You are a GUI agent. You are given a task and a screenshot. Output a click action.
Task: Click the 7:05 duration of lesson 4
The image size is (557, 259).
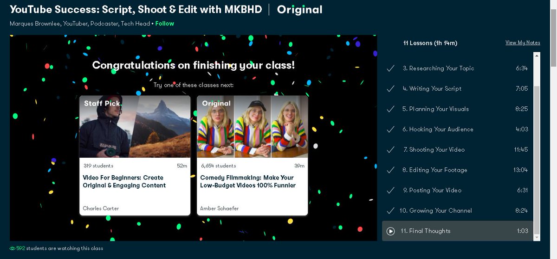(522, 89)
